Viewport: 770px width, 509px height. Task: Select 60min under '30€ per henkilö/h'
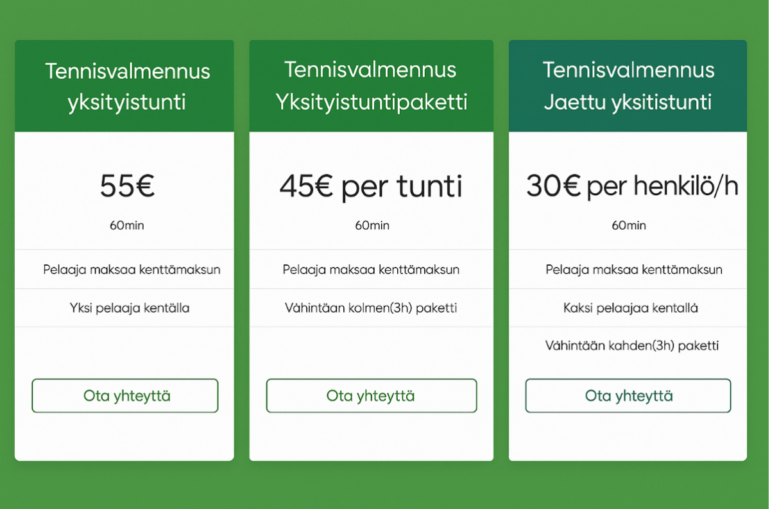click(x=628, y=225)
